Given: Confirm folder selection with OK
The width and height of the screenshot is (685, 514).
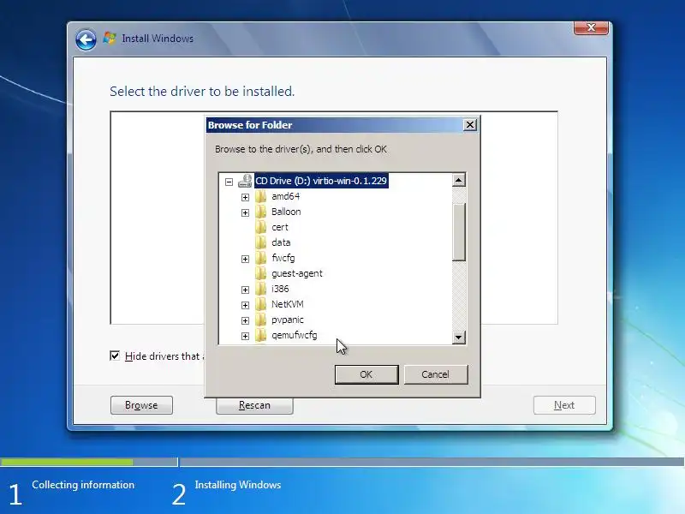Looking at the screenshot, I should click(x=366, y=374).
